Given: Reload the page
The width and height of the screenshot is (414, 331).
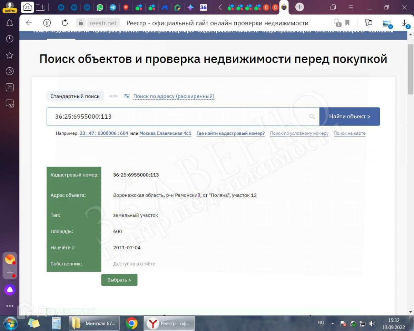Looking at the screenshot, I should point(65,23).
